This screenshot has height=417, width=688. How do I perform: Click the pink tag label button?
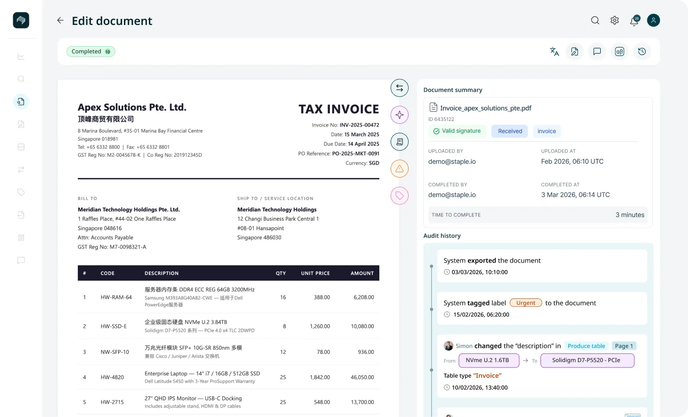click(x=400, y=195)
